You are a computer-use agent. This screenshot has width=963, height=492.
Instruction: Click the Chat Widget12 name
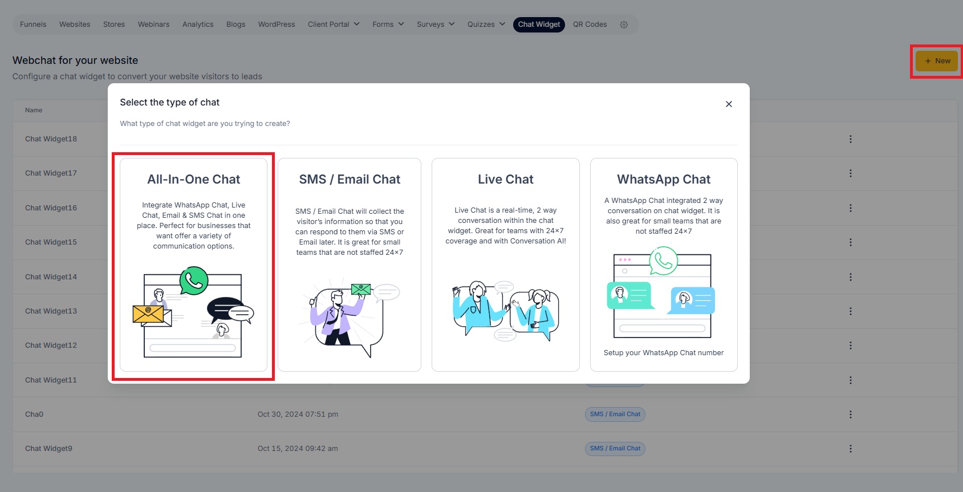click(x=51, y=345)
